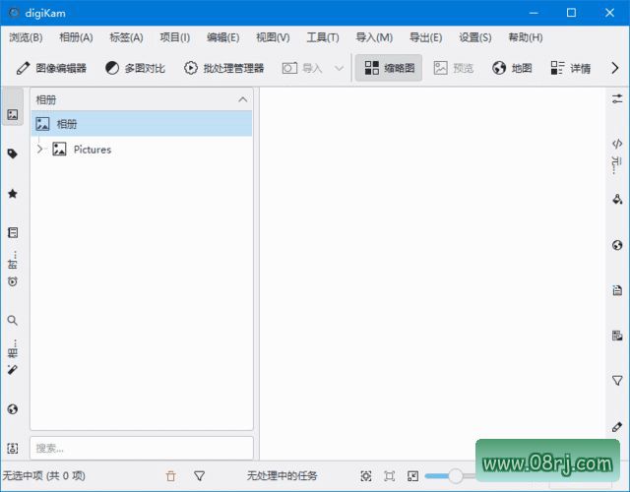Open the Import dropdown arrow
The width and height of the screenshot is (630, 492).
pyautogui.click(x=339, y=68)
